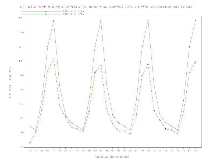Click x-axis tick label 30
213x164 pixels.
click(89, 151)
